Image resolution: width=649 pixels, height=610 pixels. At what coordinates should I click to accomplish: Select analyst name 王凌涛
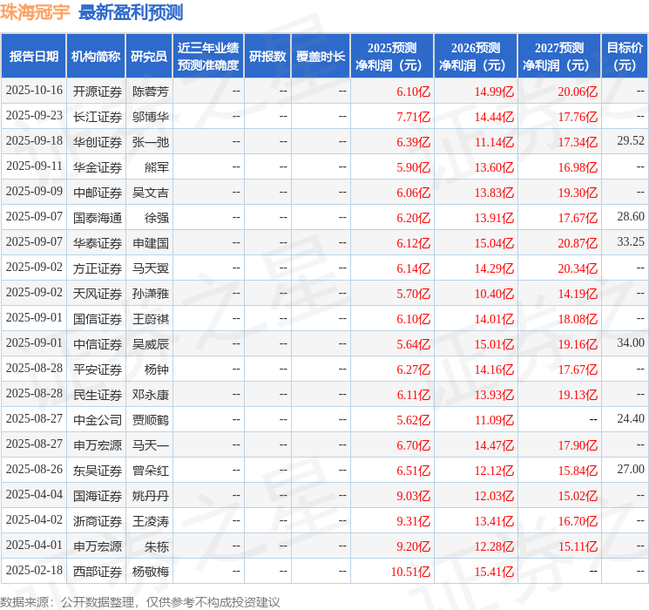click(150, 521)
